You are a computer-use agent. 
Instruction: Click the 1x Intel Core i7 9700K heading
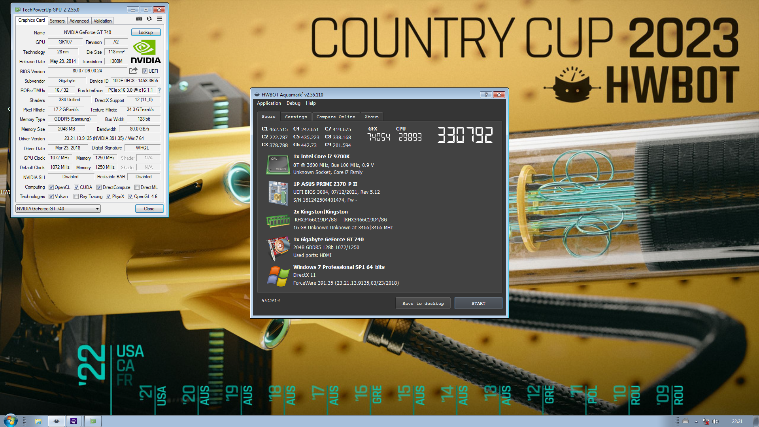tap(321, 157)
